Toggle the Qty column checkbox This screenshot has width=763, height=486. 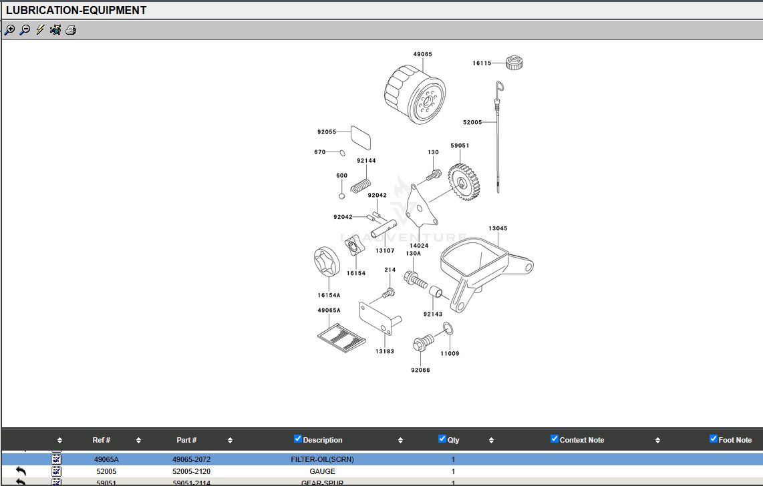point(442,439)
